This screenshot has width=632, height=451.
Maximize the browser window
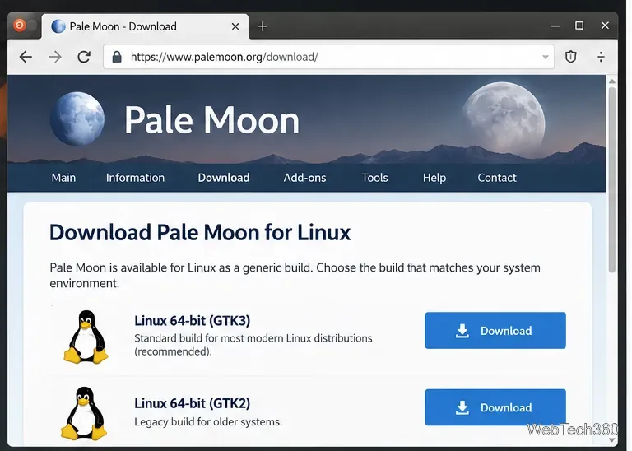tap(579, 26)
